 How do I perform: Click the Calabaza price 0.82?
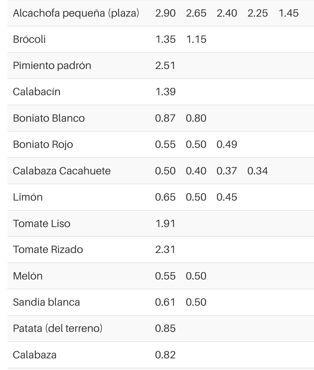[165, 355]
